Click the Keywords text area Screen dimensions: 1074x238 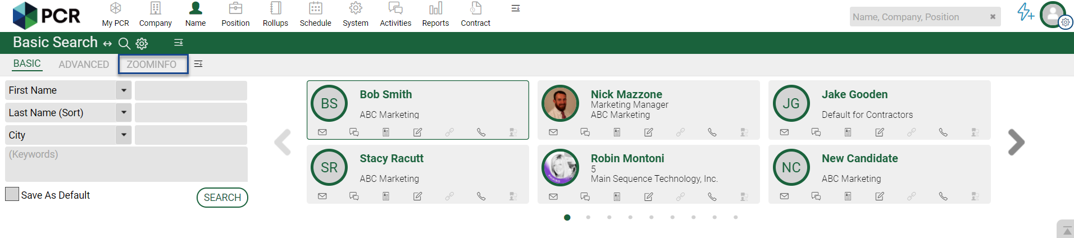[x=126, y=164]
